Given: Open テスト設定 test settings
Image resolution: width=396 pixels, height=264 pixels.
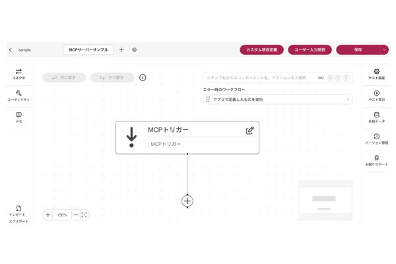Looking at the screenshot, I should click(376, 74).
